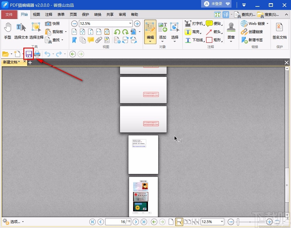
Task: Jump to the first page in status bar
Action: tap(93, 222)
